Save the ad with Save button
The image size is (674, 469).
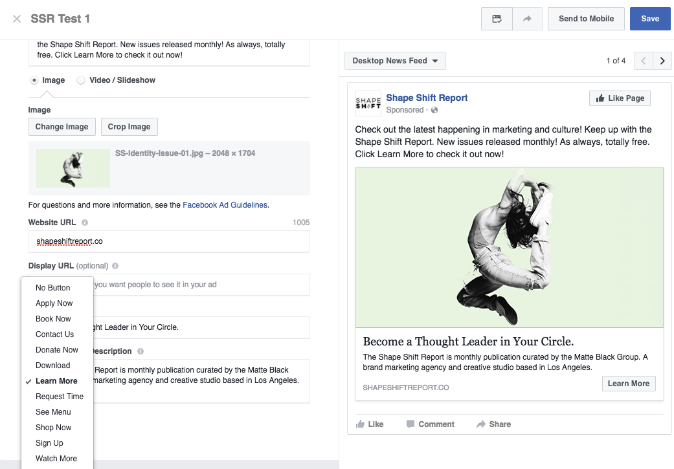[650, 19]
